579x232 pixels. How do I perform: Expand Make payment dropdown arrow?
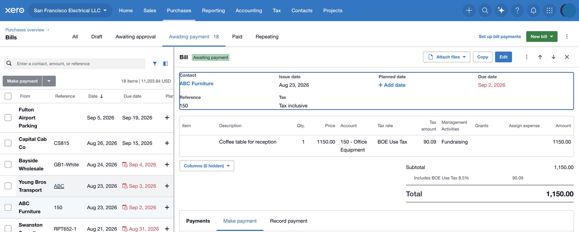(49, 81)
